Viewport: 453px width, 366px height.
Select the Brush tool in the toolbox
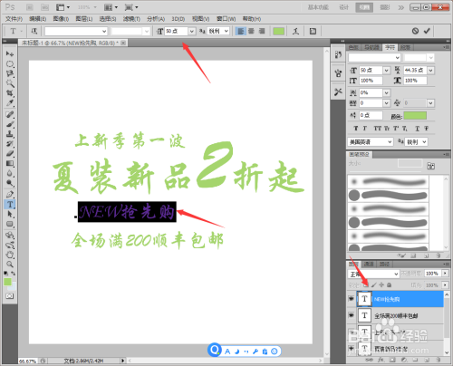point(10,124)
